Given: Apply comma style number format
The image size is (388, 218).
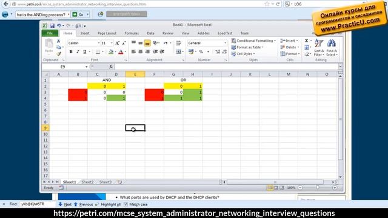Looking at the screenshot, I should tap(208, 51).
